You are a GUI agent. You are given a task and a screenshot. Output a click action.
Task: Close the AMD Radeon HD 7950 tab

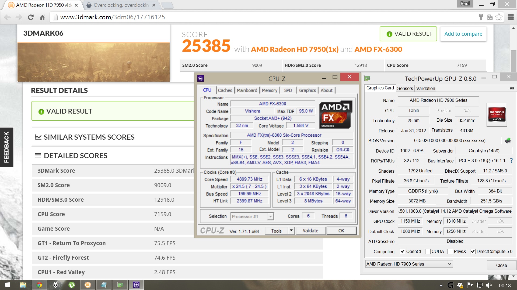tap(76, 5)
